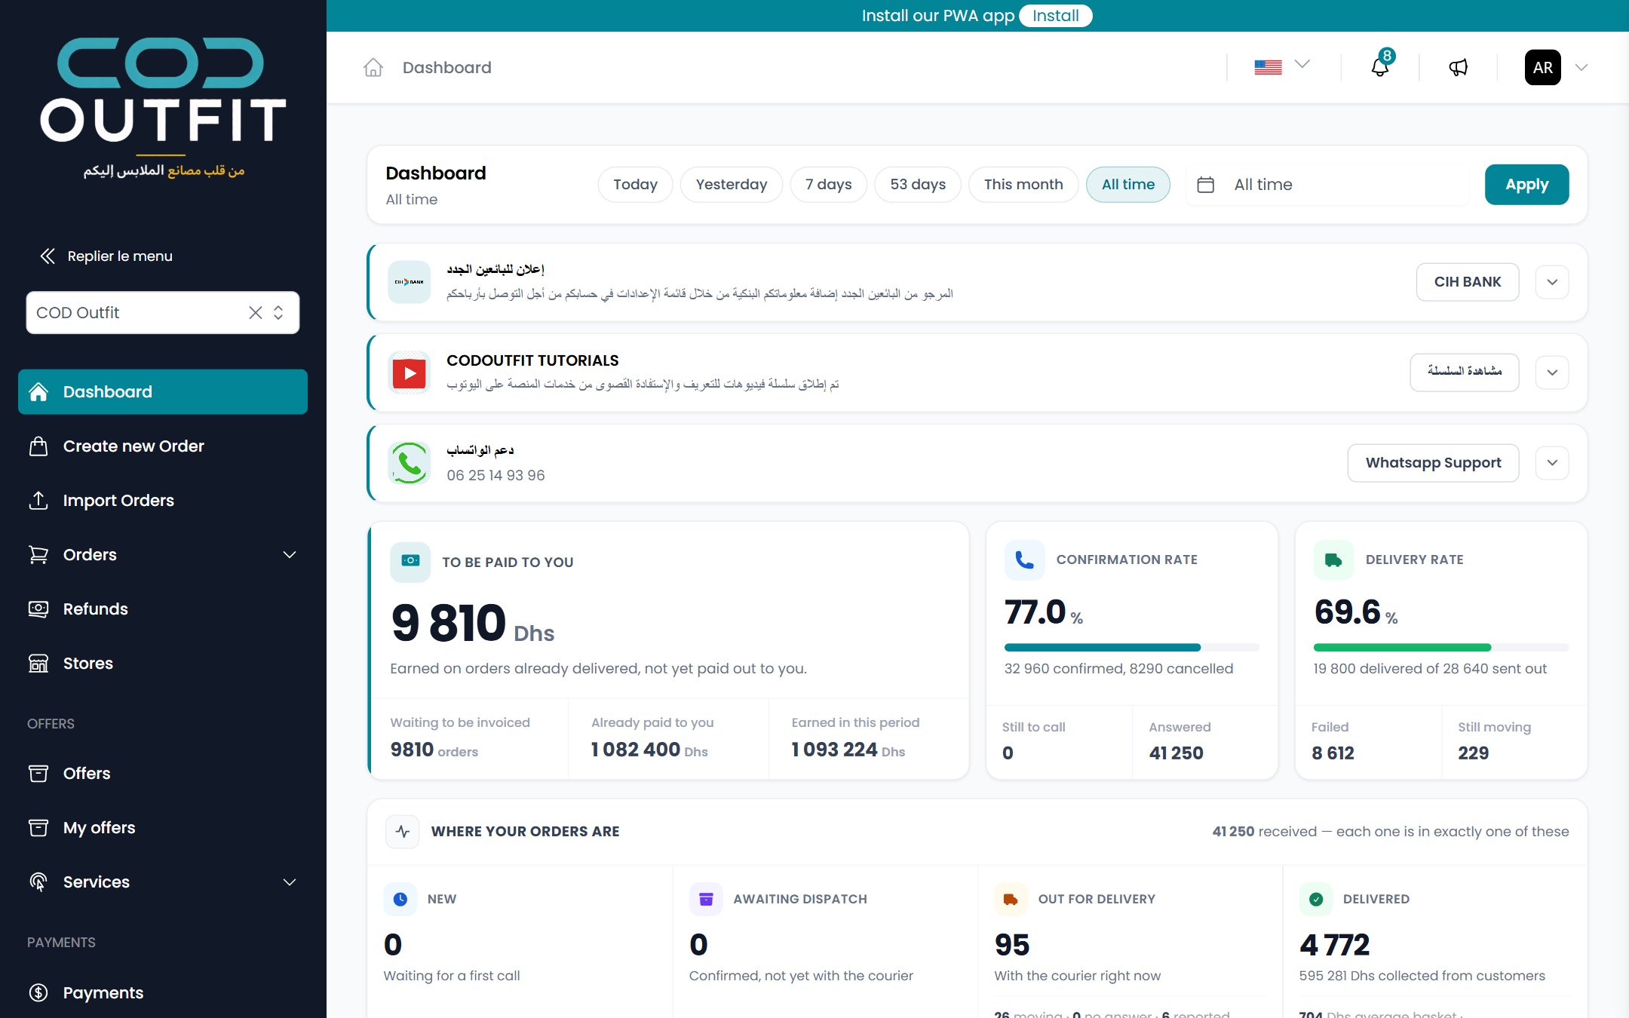Click the Where Your Orders Are pulse icon

click(403, 831)
